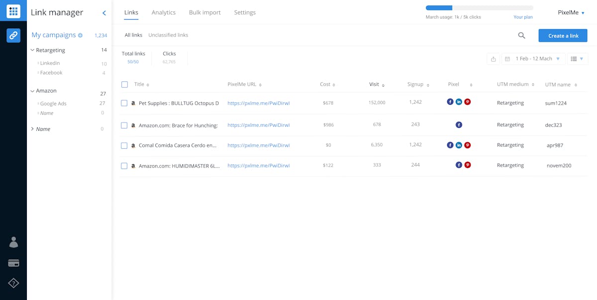597x300 pixels.
Task: Click Facebook pixel on Pet Supplies row
Action: (450, 102)
